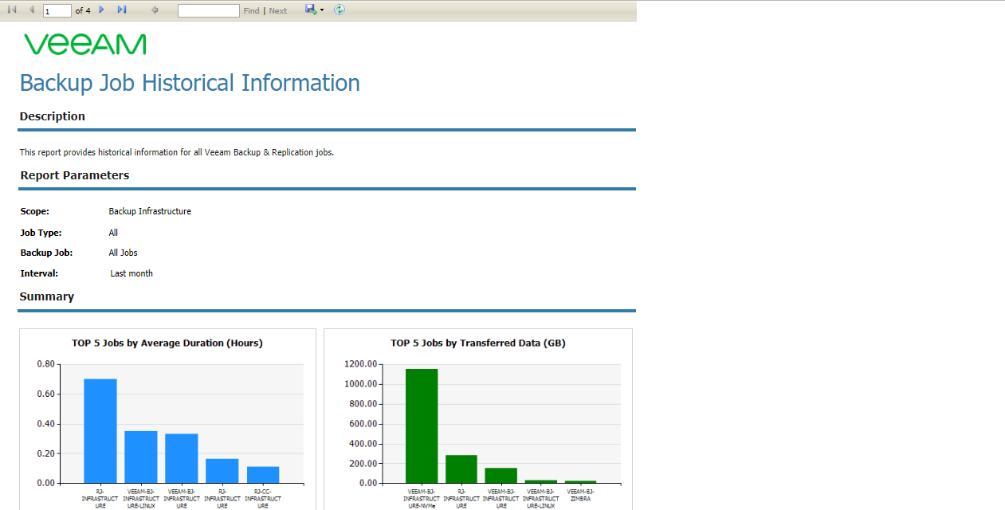This screenshot has height=510, width=1005.
Task: Click the export save disk icon
Action: point(310,10)
